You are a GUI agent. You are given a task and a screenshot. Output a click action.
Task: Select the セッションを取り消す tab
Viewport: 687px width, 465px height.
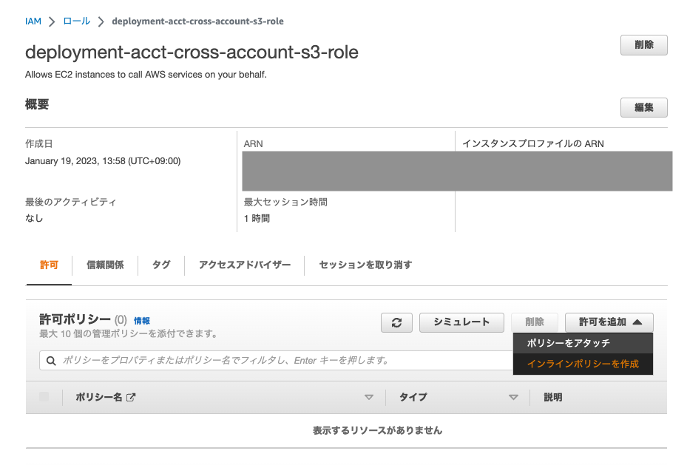[365, 265]
